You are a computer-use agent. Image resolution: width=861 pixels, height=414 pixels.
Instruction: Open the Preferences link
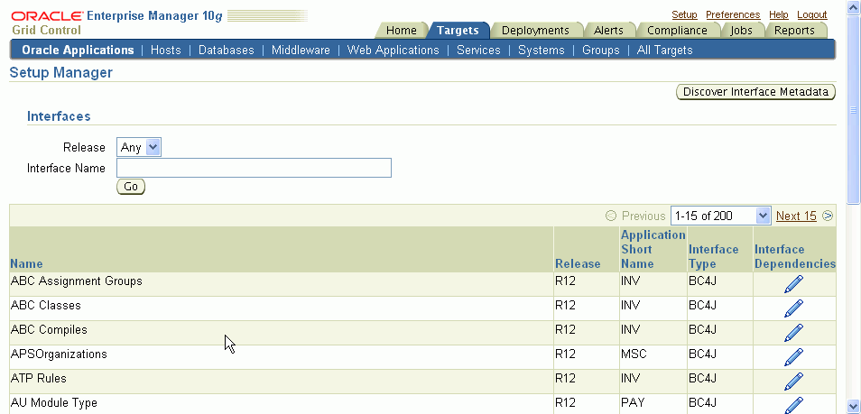coord(733,14)
